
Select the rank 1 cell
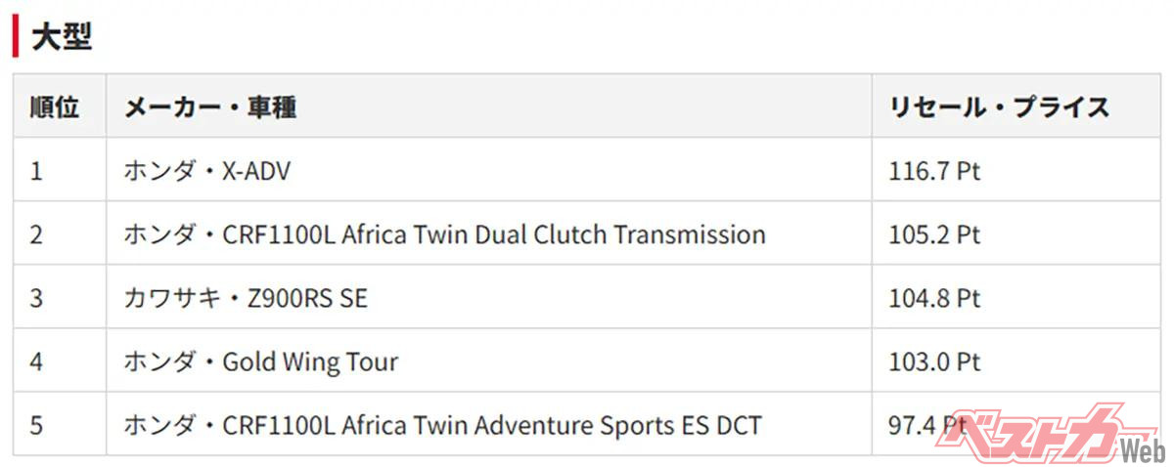[37, 171]
